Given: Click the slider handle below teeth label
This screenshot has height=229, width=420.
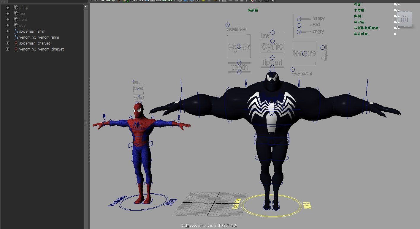Looking at the screenshot, I should coord(239,72).
